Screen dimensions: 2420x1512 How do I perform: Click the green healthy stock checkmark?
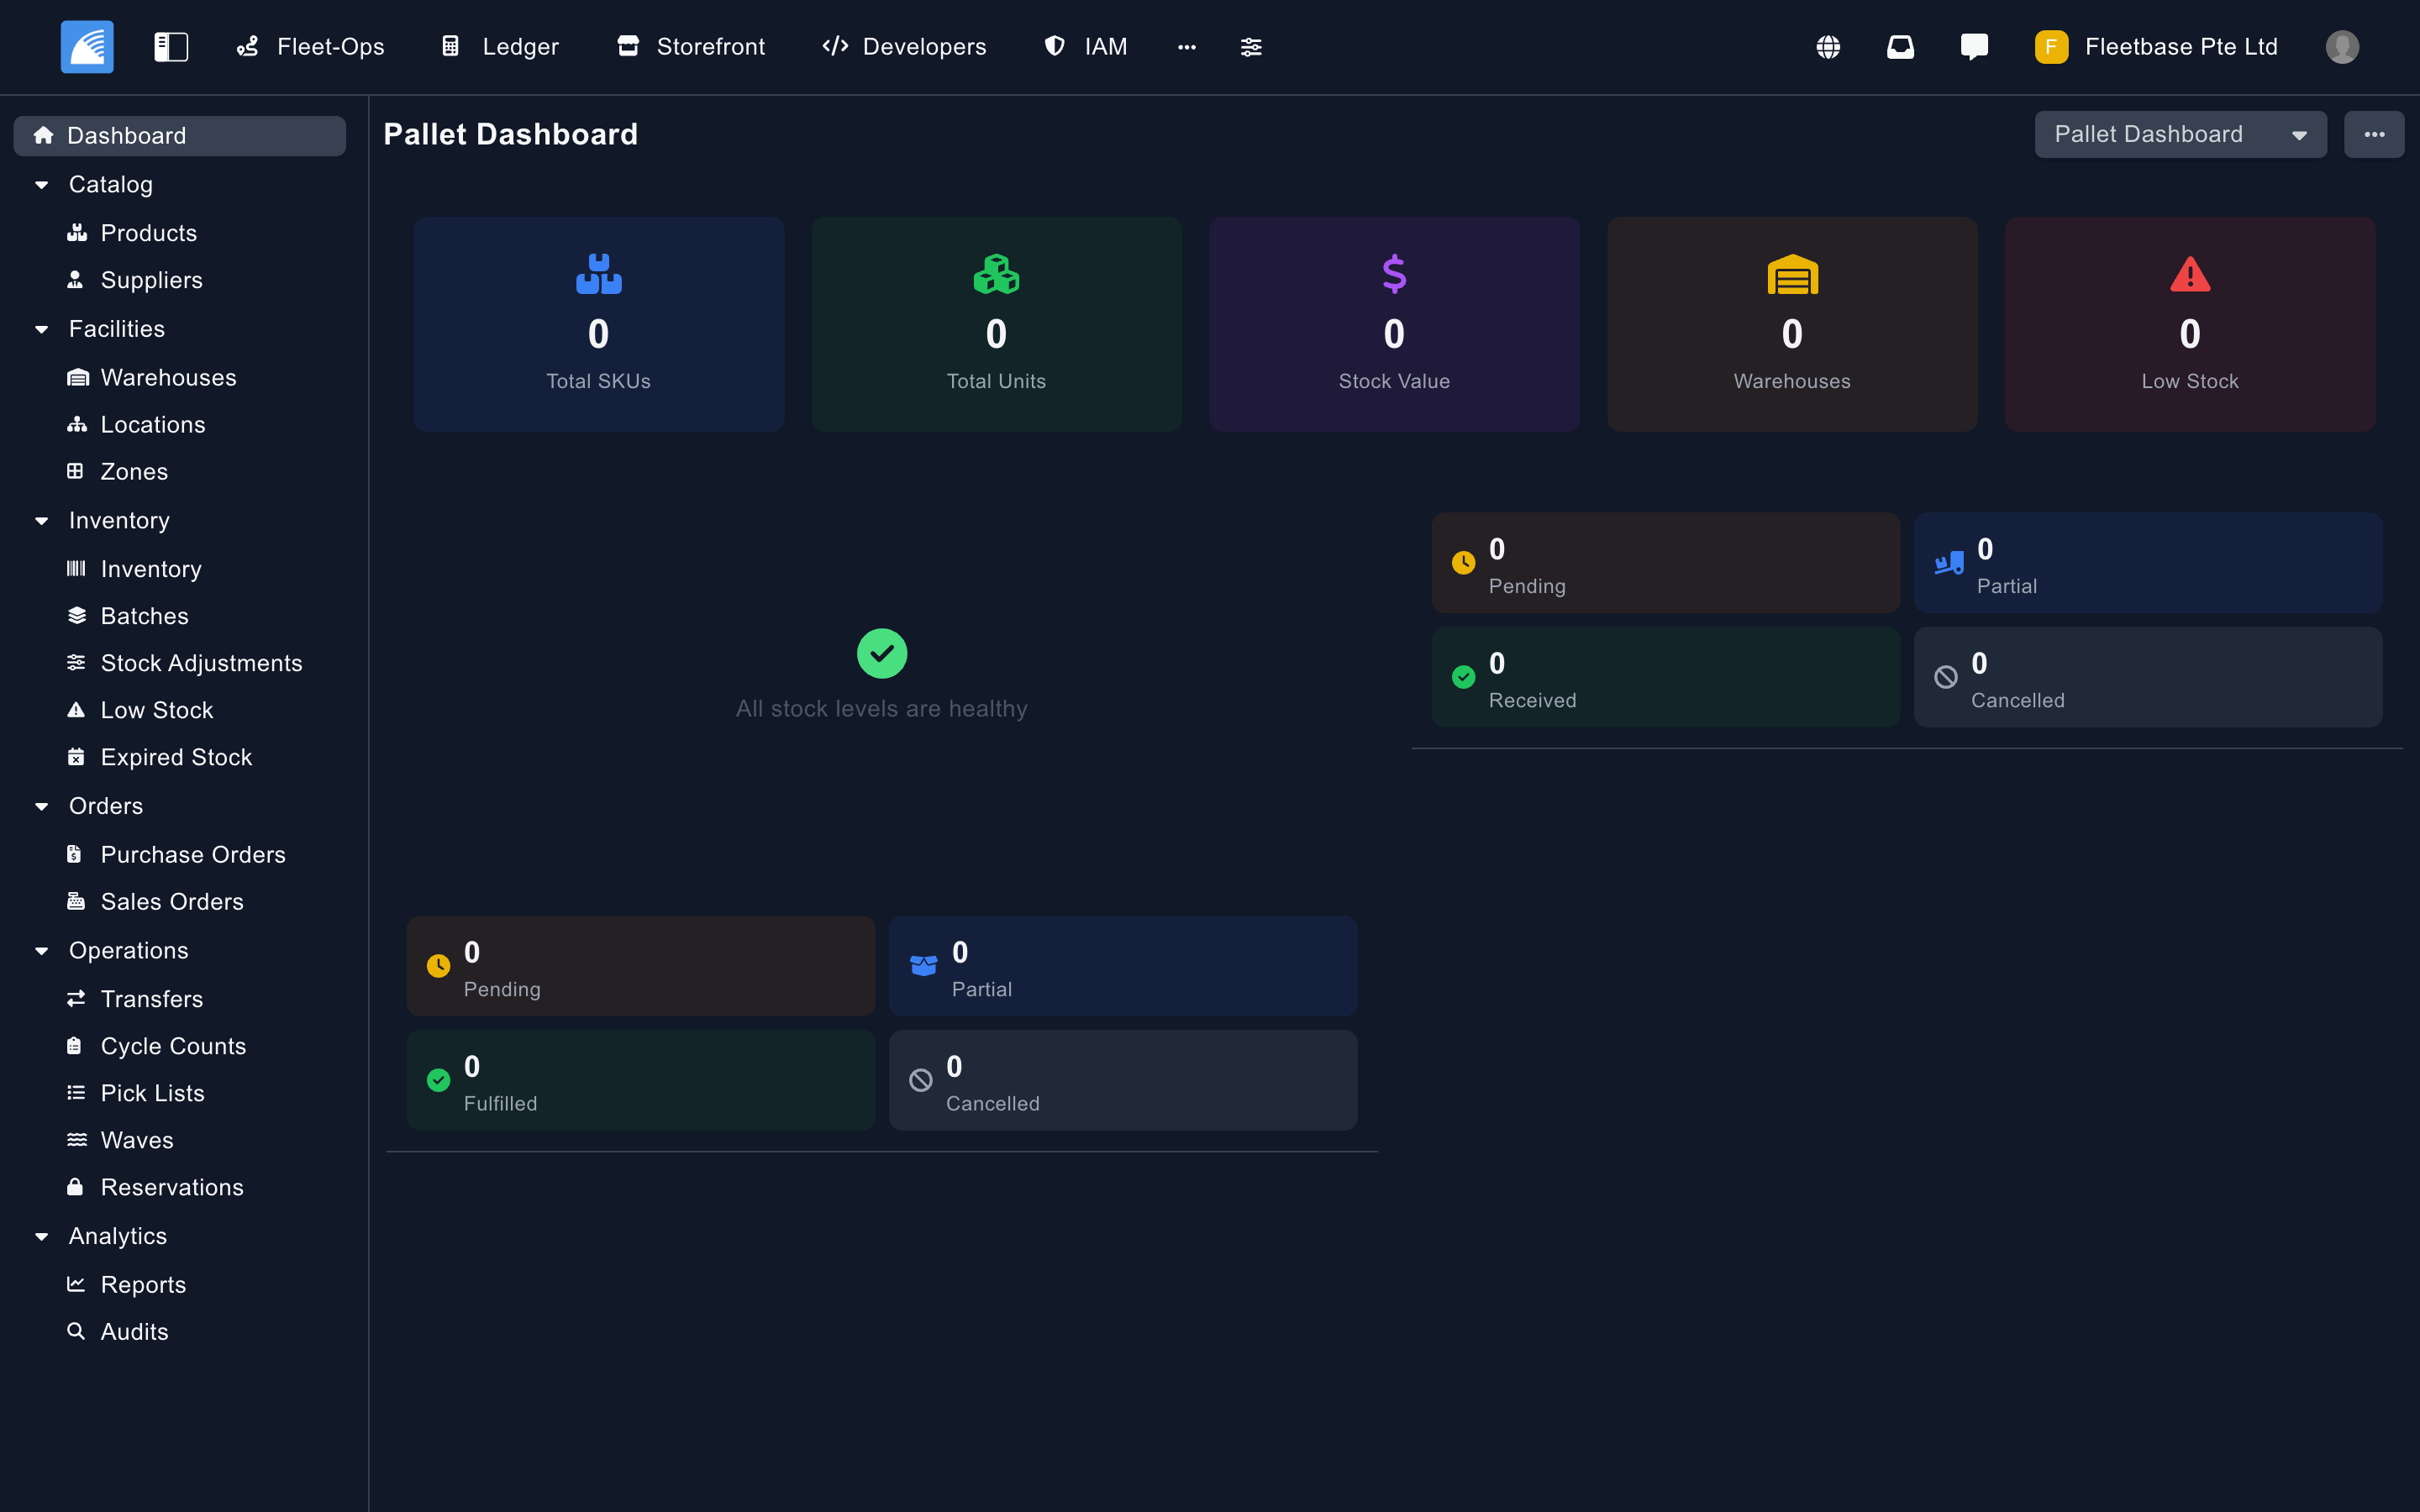pos(882,654)
